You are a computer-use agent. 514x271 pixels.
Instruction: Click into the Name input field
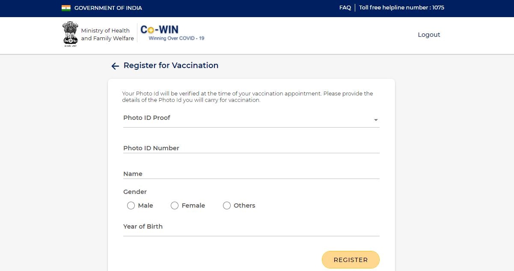(x=251, y=174)
